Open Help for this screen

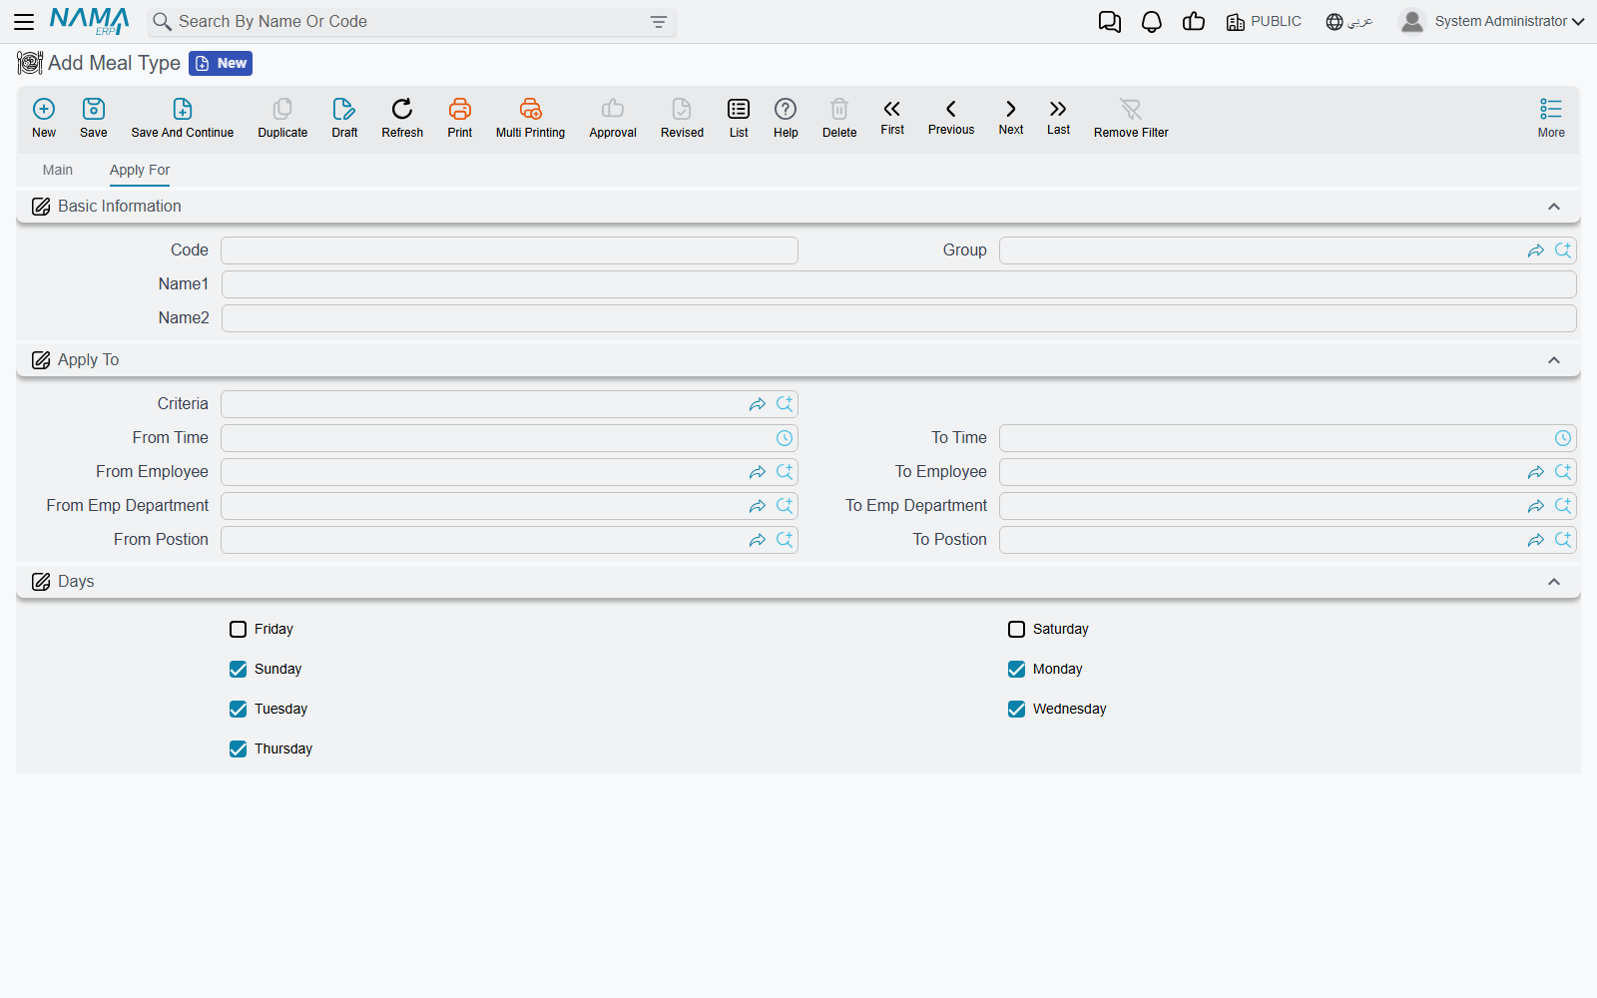pos(786,118)
